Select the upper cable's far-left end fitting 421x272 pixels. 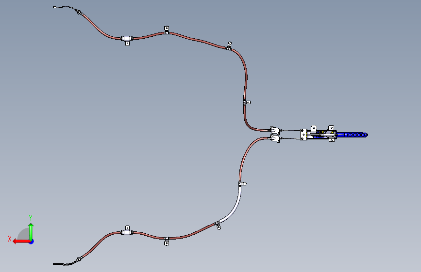pos(55,7)
